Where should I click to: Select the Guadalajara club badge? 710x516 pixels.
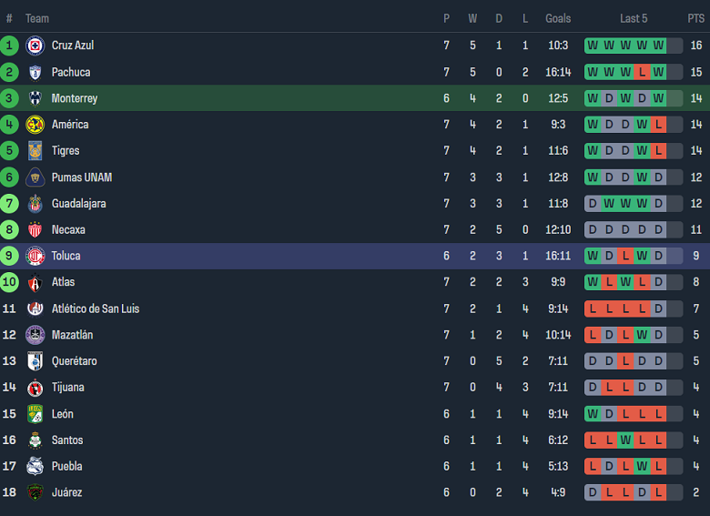click(35, 204)
